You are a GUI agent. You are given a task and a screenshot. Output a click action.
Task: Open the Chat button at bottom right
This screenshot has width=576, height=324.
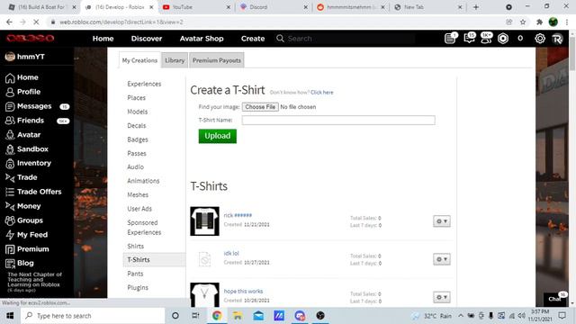pos(555,298)
